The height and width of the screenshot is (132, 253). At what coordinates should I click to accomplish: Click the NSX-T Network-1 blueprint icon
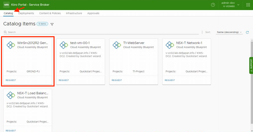pos(170,45)
